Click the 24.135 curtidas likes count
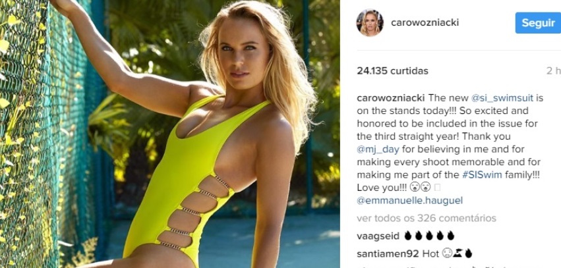Screen dimensions: 561x268 [392, 70]
